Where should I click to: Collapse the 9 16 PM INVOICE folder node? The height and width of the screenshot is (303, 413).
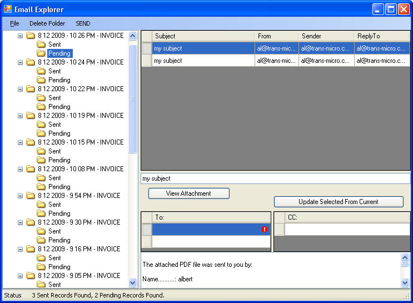pyautogui.click(x=20, y=249)
